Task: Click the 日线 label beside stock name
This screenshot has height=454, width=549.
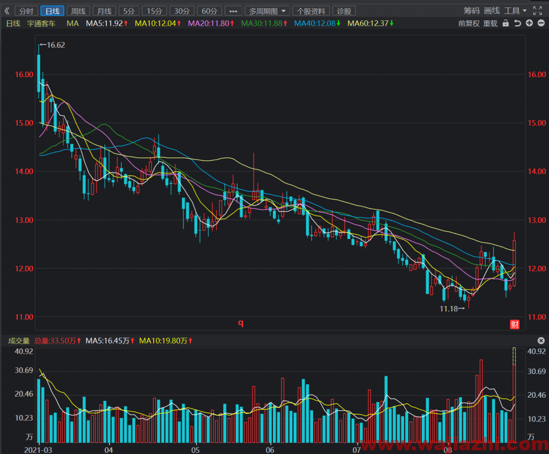Action: (x=13, y=24)
